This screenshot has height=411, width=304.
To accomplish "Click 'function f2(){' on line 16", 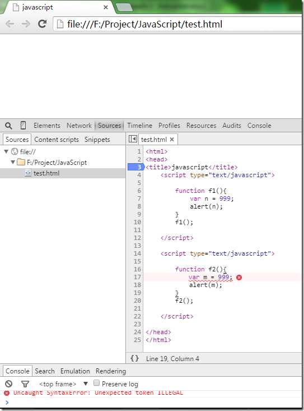I will coord(201,269).
